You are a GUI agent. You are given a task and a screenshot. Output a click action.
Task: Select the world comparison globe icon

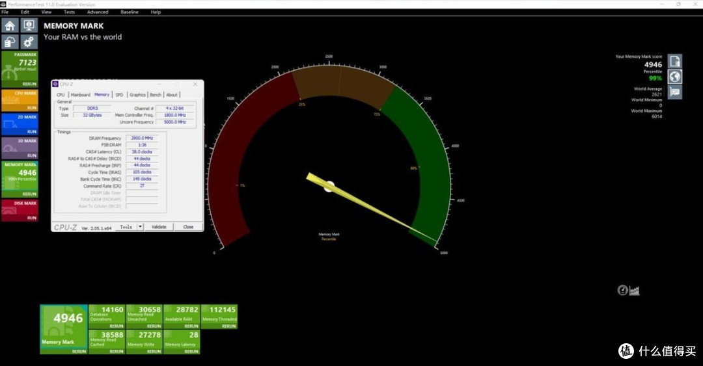tap(675, 77)
